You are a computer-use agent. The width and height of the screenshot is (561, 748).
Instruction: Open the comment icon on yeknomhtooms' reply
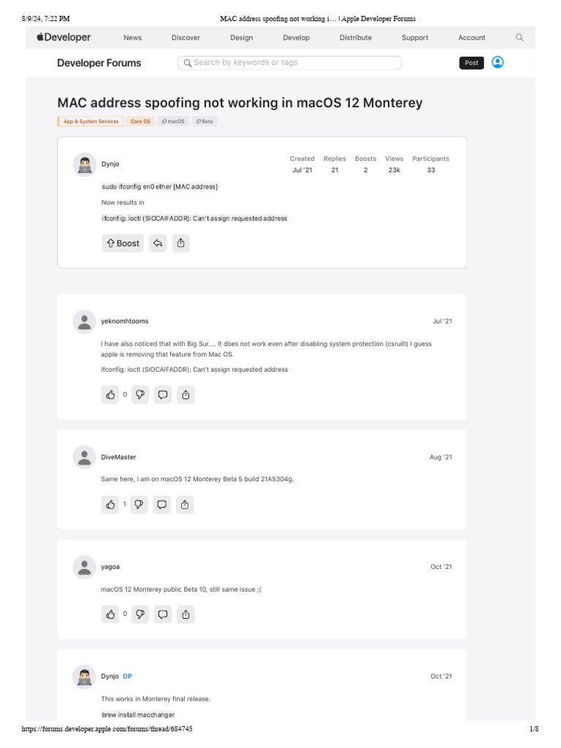click(163, 394)
